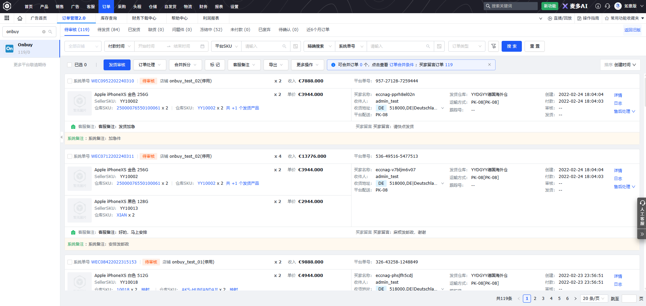Click 详情 for order WEC0712202240311

coord(618,171)
